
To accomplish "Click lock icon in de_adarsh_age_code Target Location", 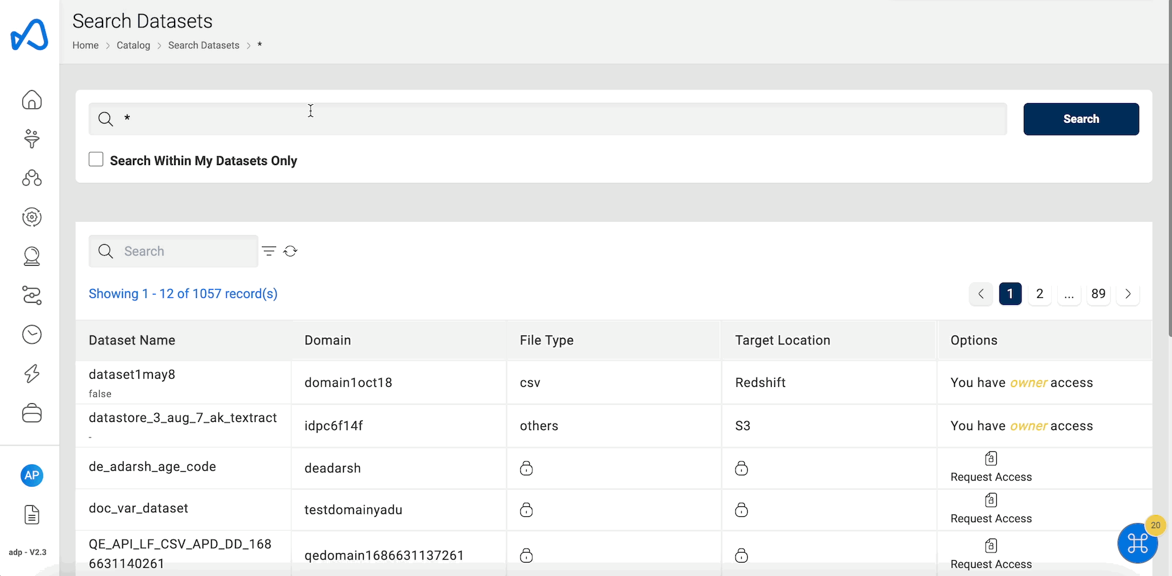I will 741,468.
